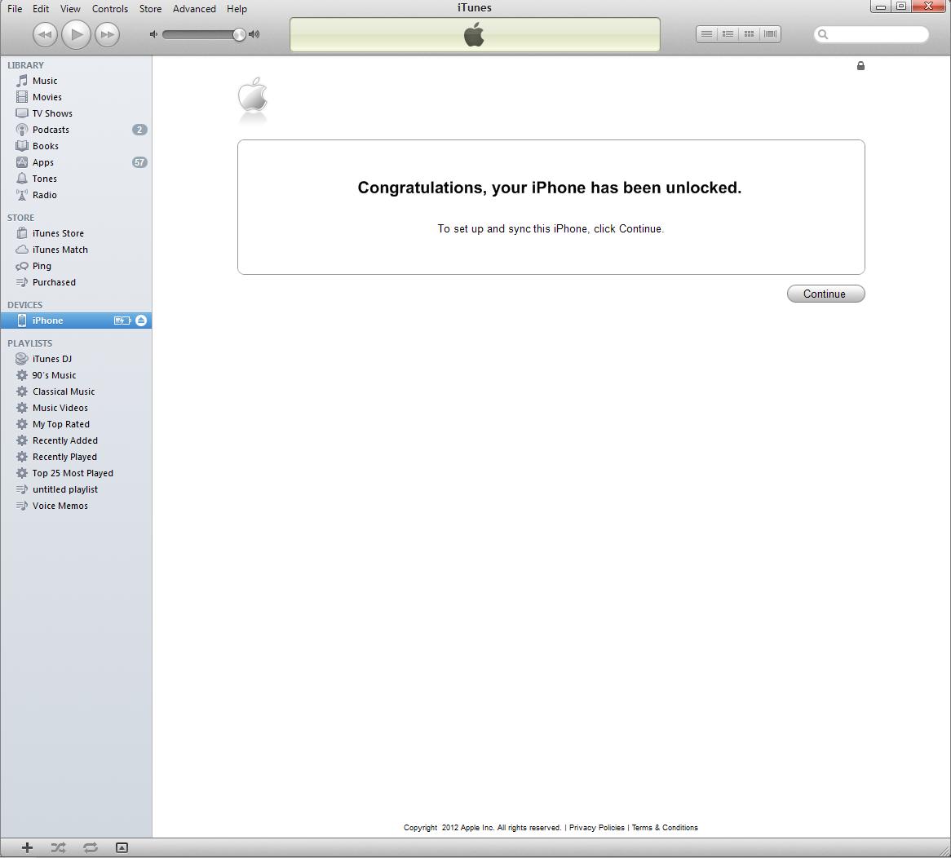
Task: Open the Music Videos playlist
Action: click(76, 408)
